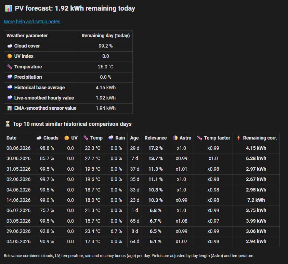
Task: Select the Remaining day (today) column header
Action: 106,36
